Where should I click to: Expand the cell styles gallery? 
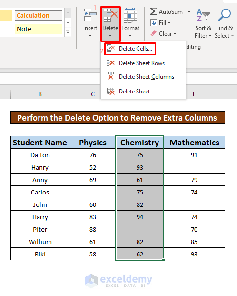click(68, 32)
